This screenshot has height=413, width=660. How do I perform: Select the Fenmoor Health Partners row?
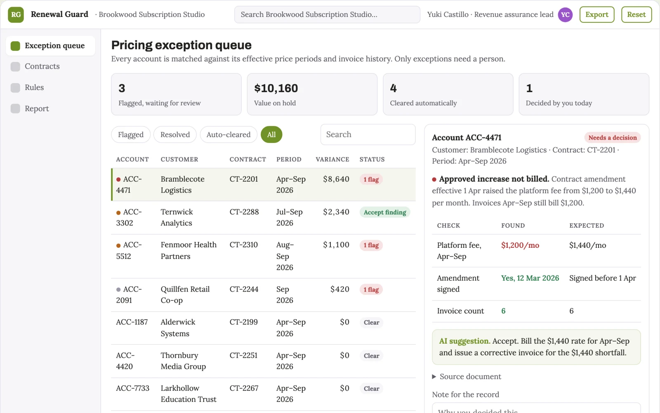[x=263, y=256]
